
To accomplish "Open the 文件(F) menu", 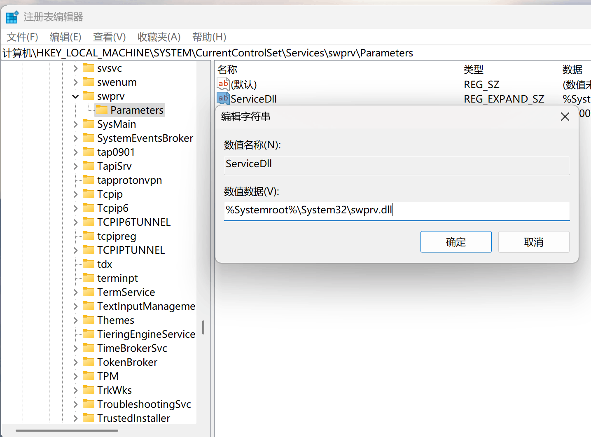I will point(23,37).
